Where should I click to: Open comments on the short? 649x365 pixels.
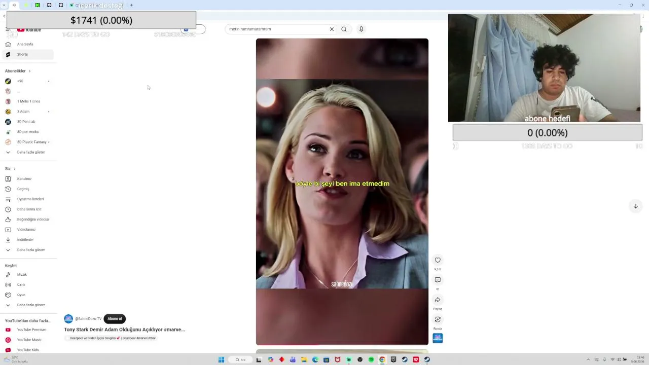click(438, 280)
